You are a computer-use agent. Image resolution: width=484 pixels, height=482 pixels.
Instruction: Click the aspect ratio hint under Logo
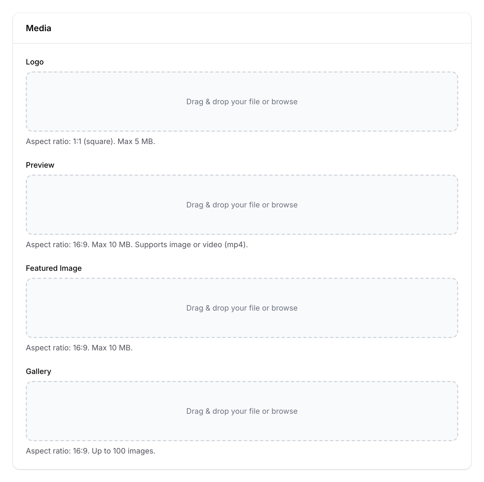(90, 142)
